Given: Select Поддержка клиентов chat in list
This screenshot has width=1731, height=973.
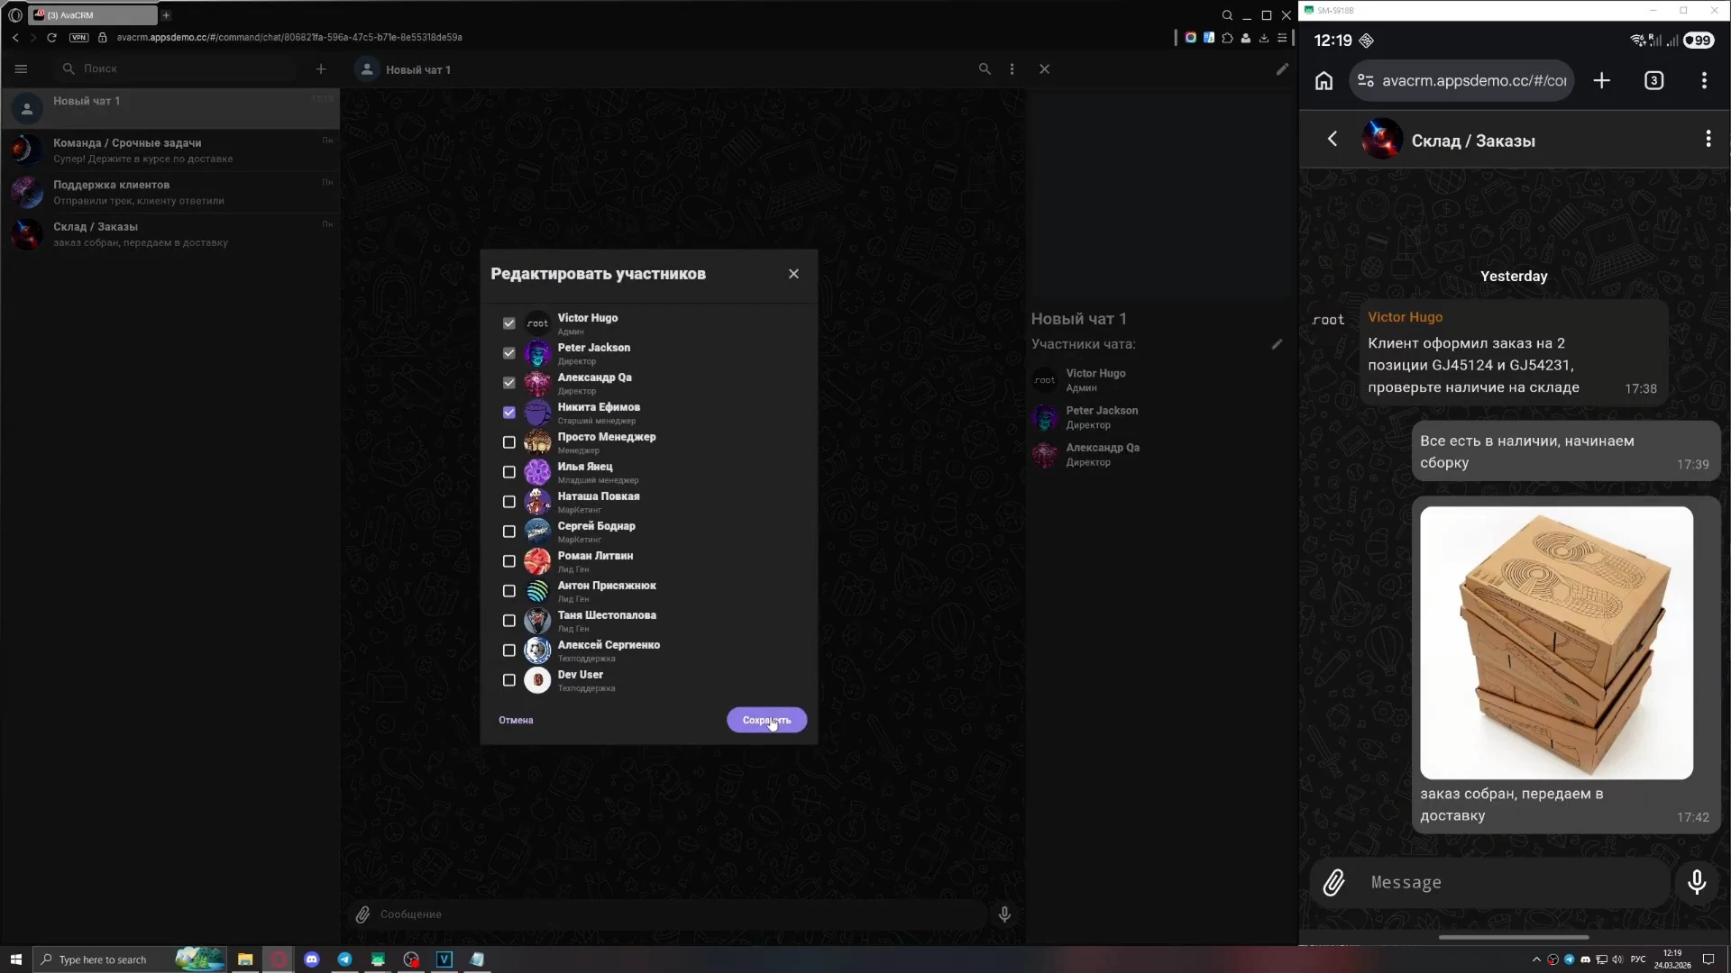Looking at the screenshot, I should point(171,192).
